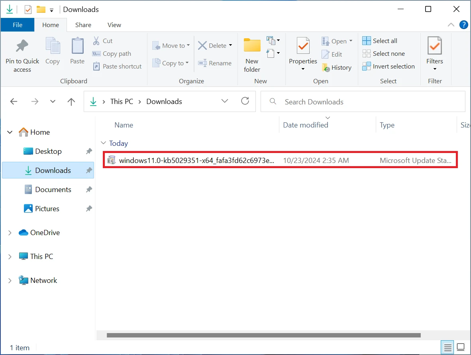Click the Pin to Quick access icon
The width and height of the screenshot is (471, 355).
[22, 46]
